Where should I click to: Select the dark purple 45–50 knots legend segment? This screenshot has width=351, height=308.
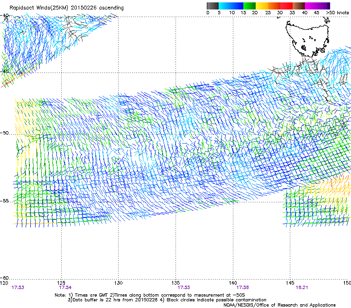tap(323, 6)
